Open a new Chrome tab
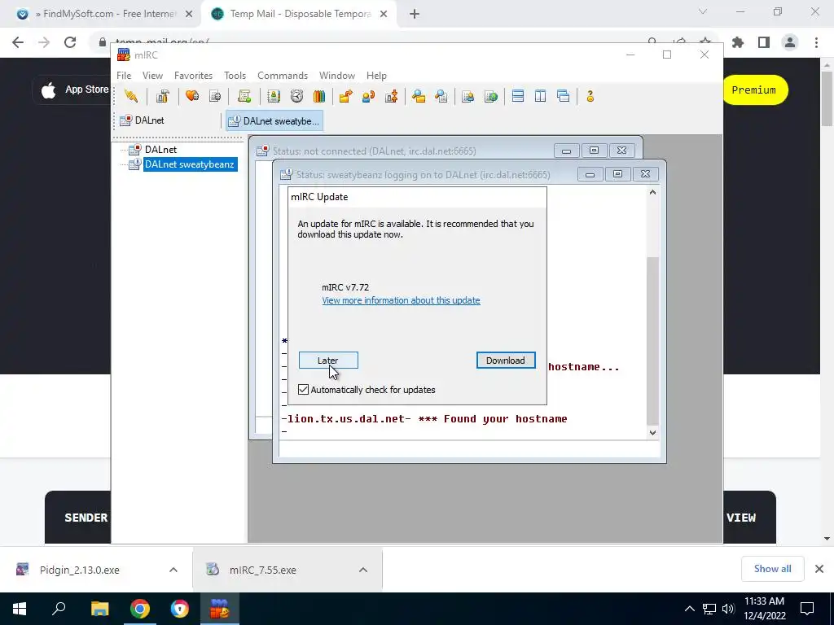Image resolution: width=834 pixels, height=625 pixels. pyautogui.click(x=415, y=15)
